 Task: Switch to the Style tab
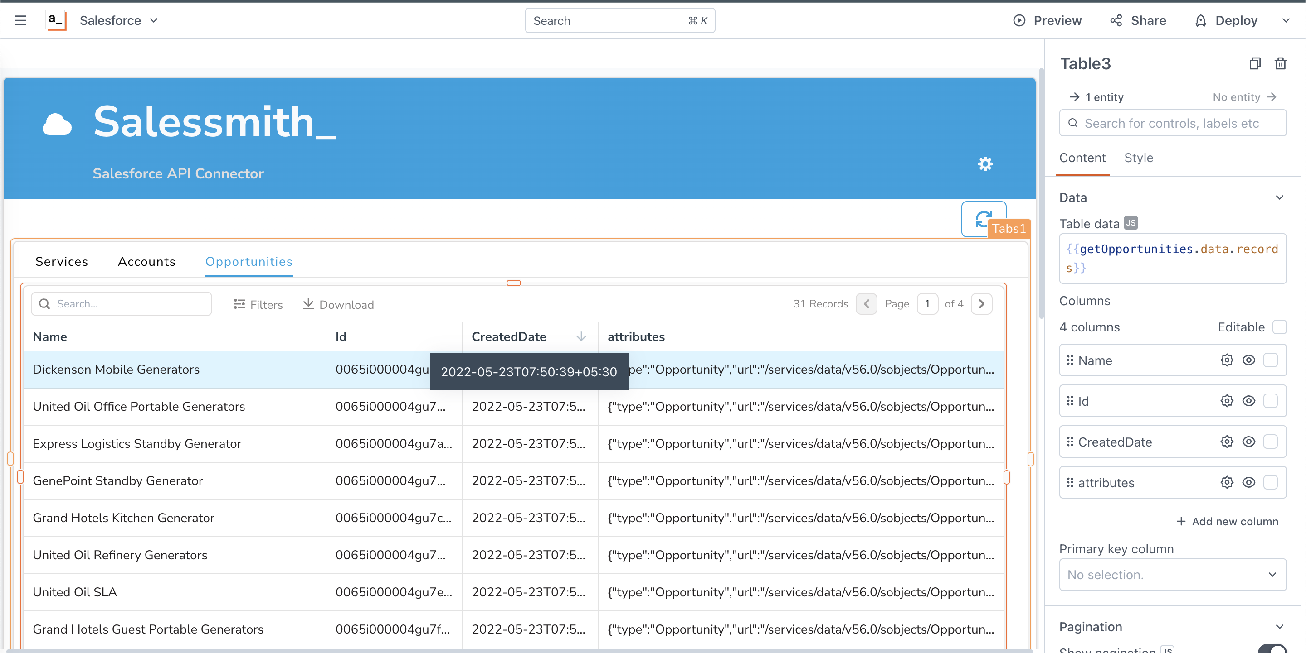[x=1138, y=158]
